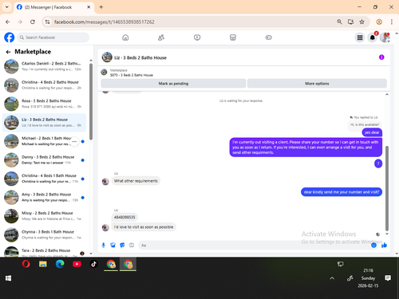Open the emoji picker in message box

373,245
